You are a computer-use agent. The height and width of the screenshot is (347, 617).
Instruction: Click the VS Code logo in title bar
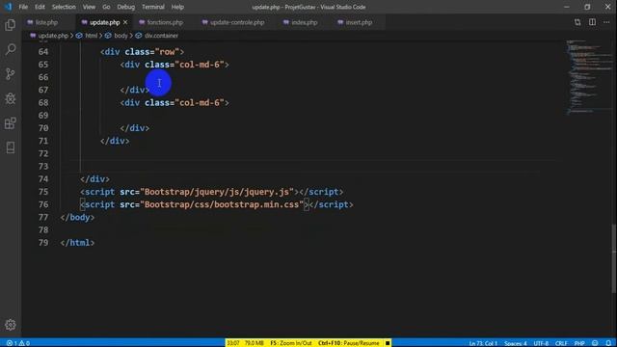(x=8, y=7)
